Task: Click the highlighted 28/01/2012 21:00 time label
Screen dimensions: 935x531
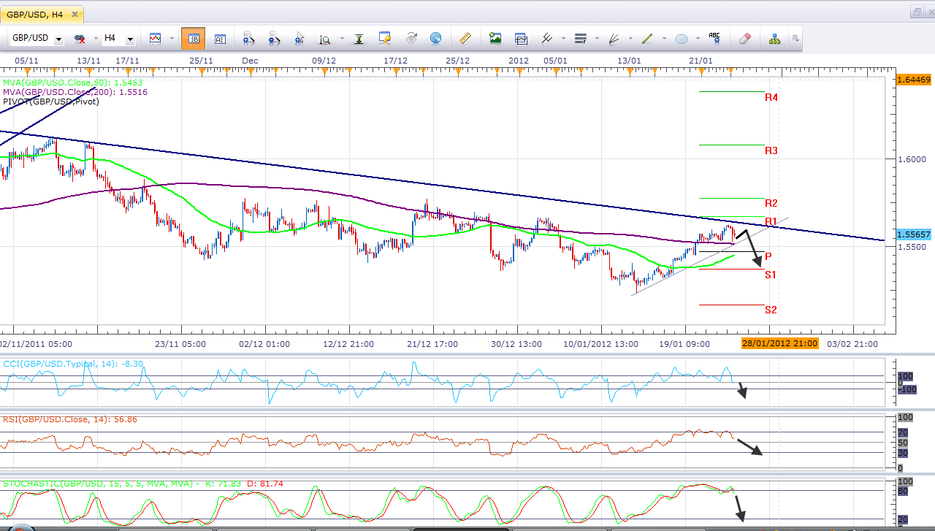Action: [780, 343]
